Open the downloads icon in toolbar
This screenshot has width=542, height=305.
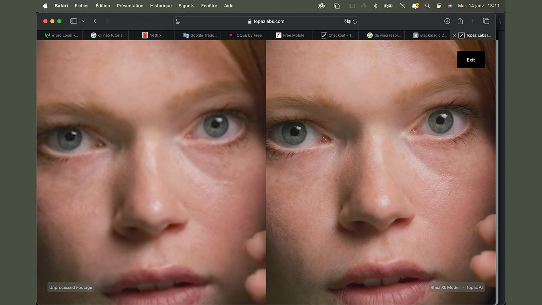447,21
